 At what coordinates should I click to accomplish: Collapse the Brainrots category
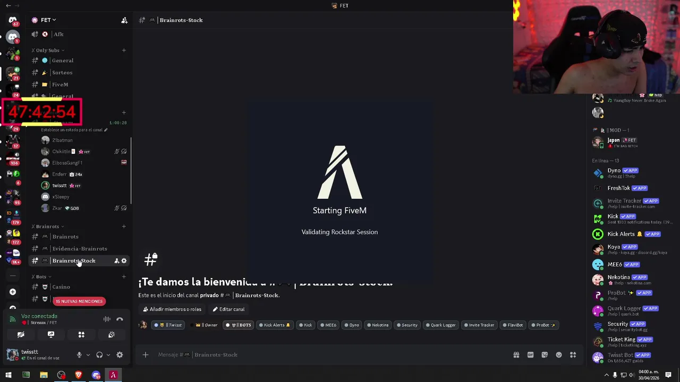click(47, 227)
